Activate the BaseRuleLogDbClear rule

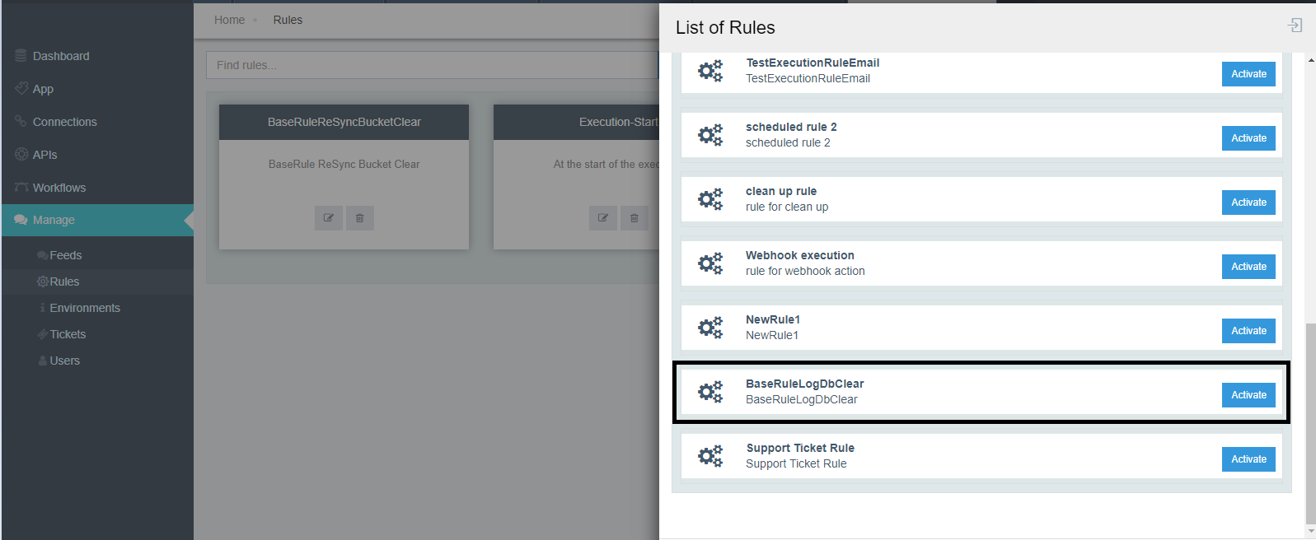(x=1248, y=395)
